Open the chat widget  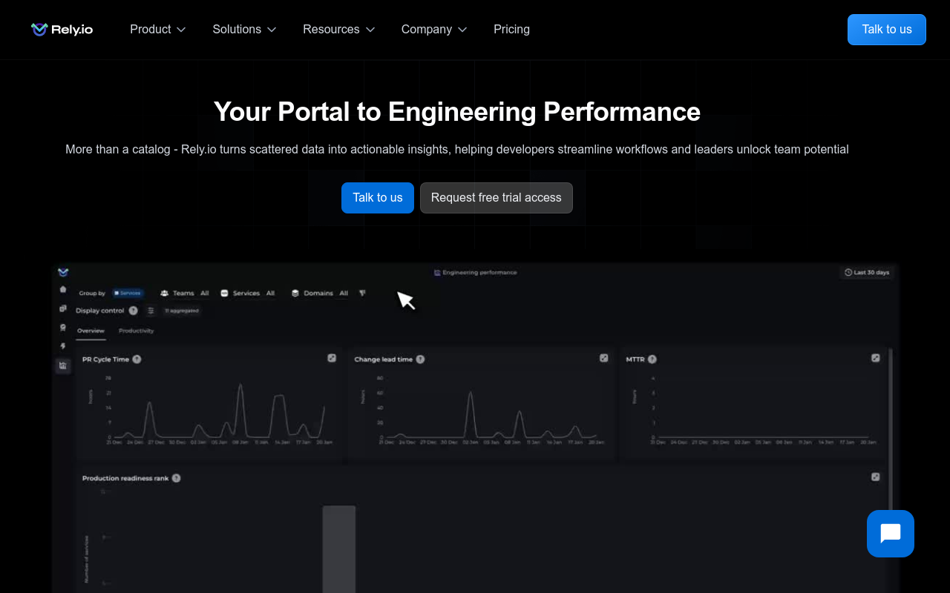891,534
